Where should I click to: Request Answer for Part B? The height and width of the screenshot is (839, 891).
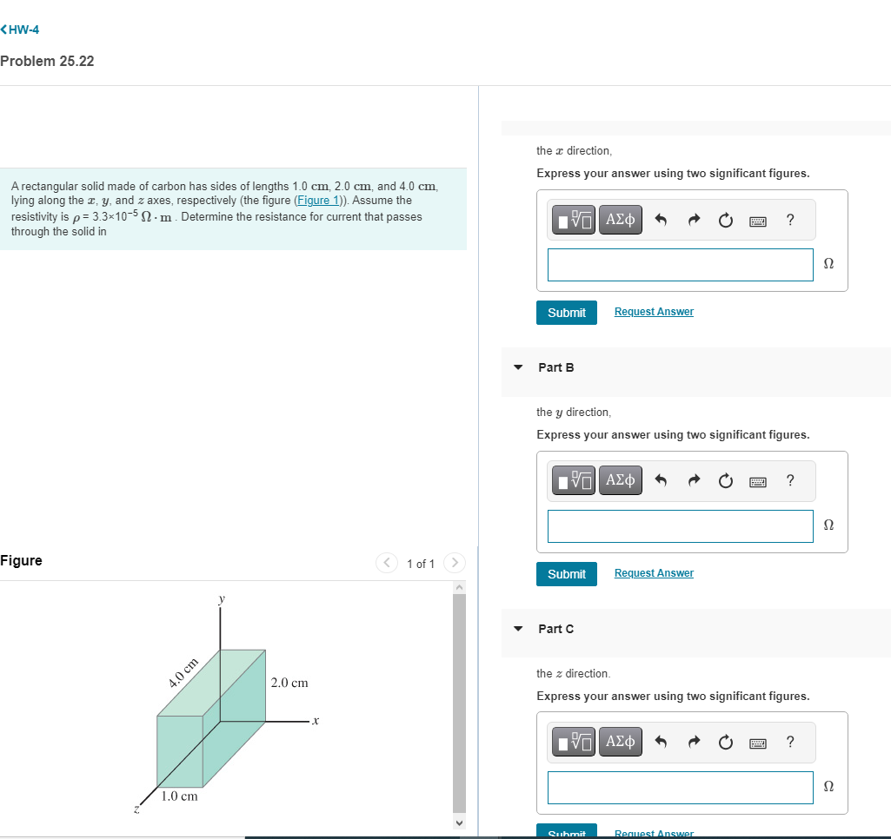[654, 572]
